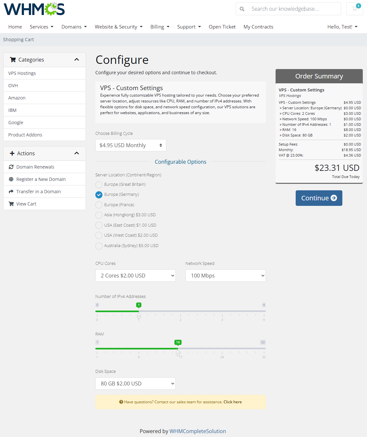The image size is (367, 437).
Task: Click the plus icon in the Actions panel header
Action: [x=12, y=153]
